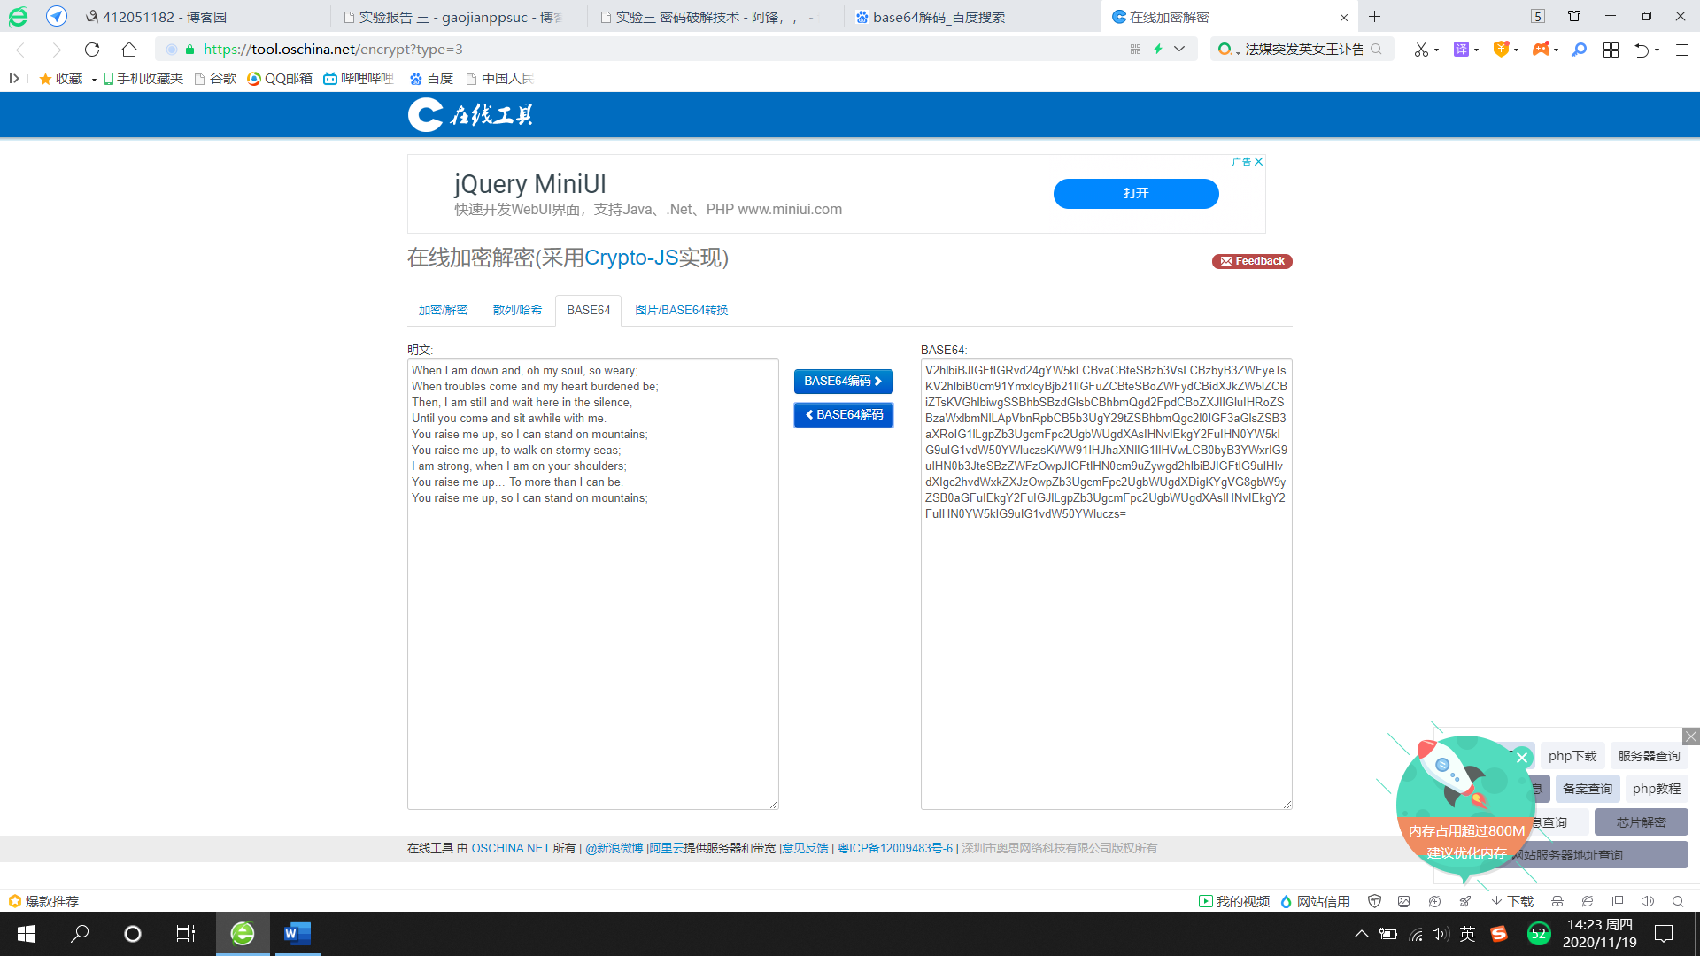Image resolution: width=1700 pixels, height=956 pixels.
Task: Expand the scissors tool dropdown arrow
Action: pos(1436,50)
